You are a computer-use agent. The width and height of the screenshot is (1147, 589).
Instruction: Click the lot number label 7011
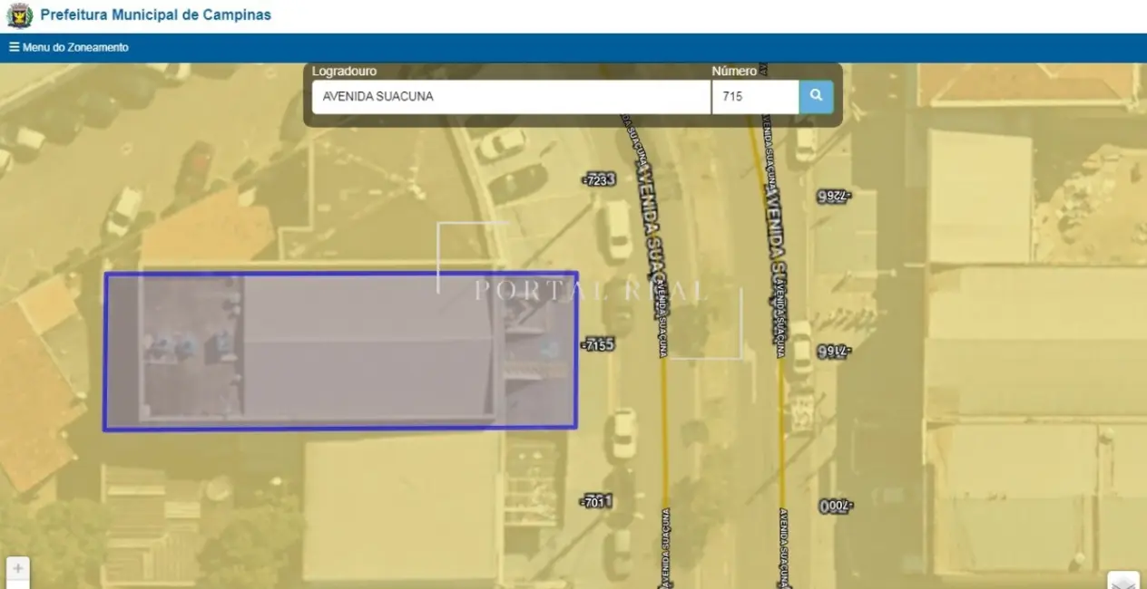click(x=597, y=501)
